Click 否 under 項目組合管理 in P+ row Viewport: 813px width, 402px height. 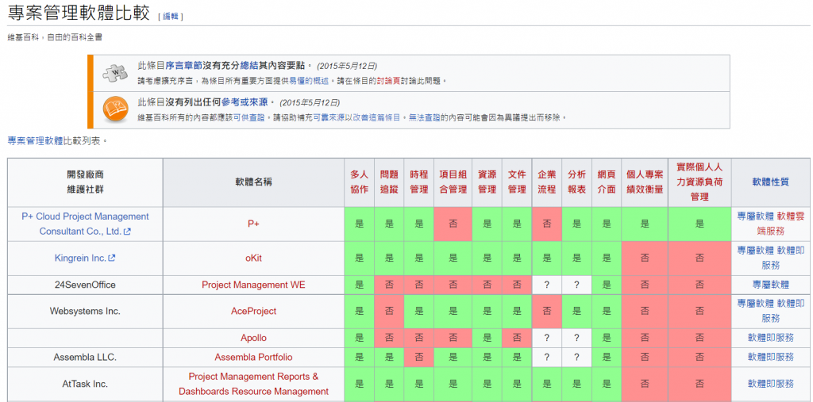(x=453, y=224)
